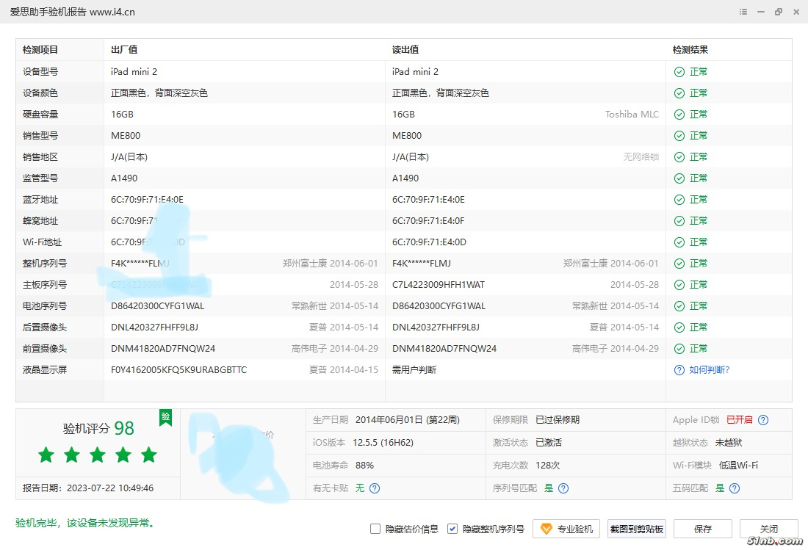Click green 验 badge on score panel

165,417
